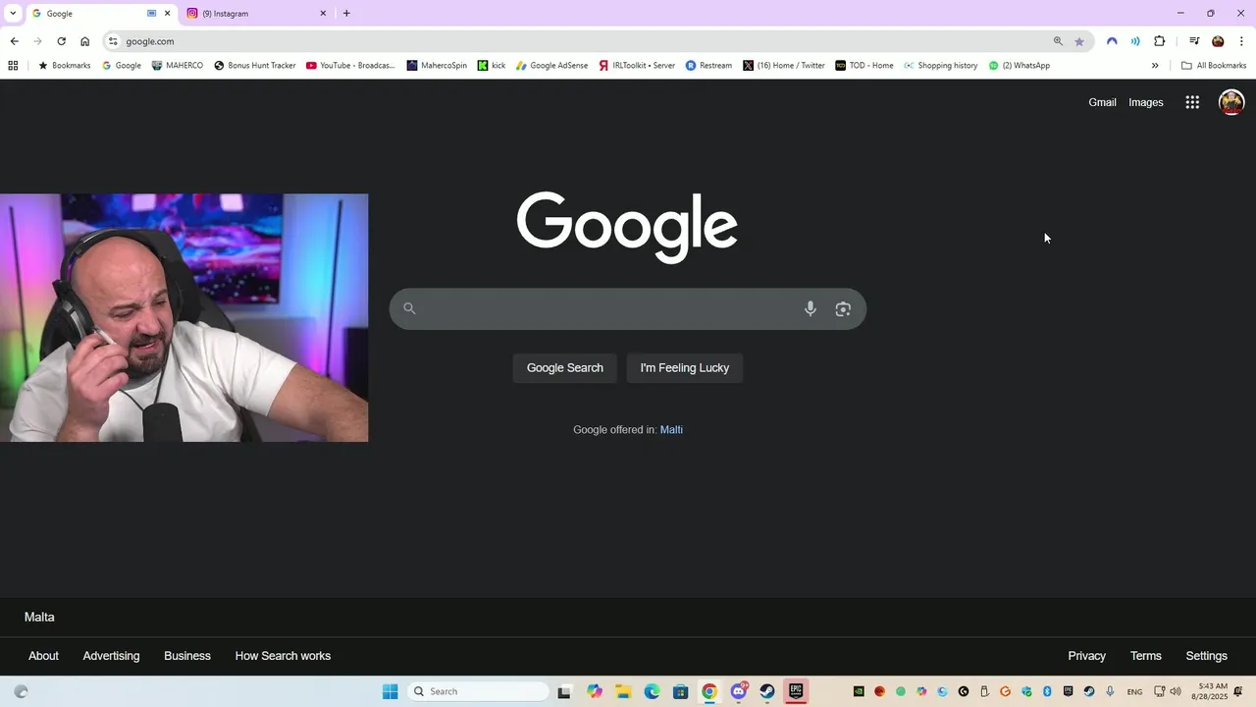1256x707 pixels.
Task: Open the Google Account avatar on the page
Action: click(1231, 102)
